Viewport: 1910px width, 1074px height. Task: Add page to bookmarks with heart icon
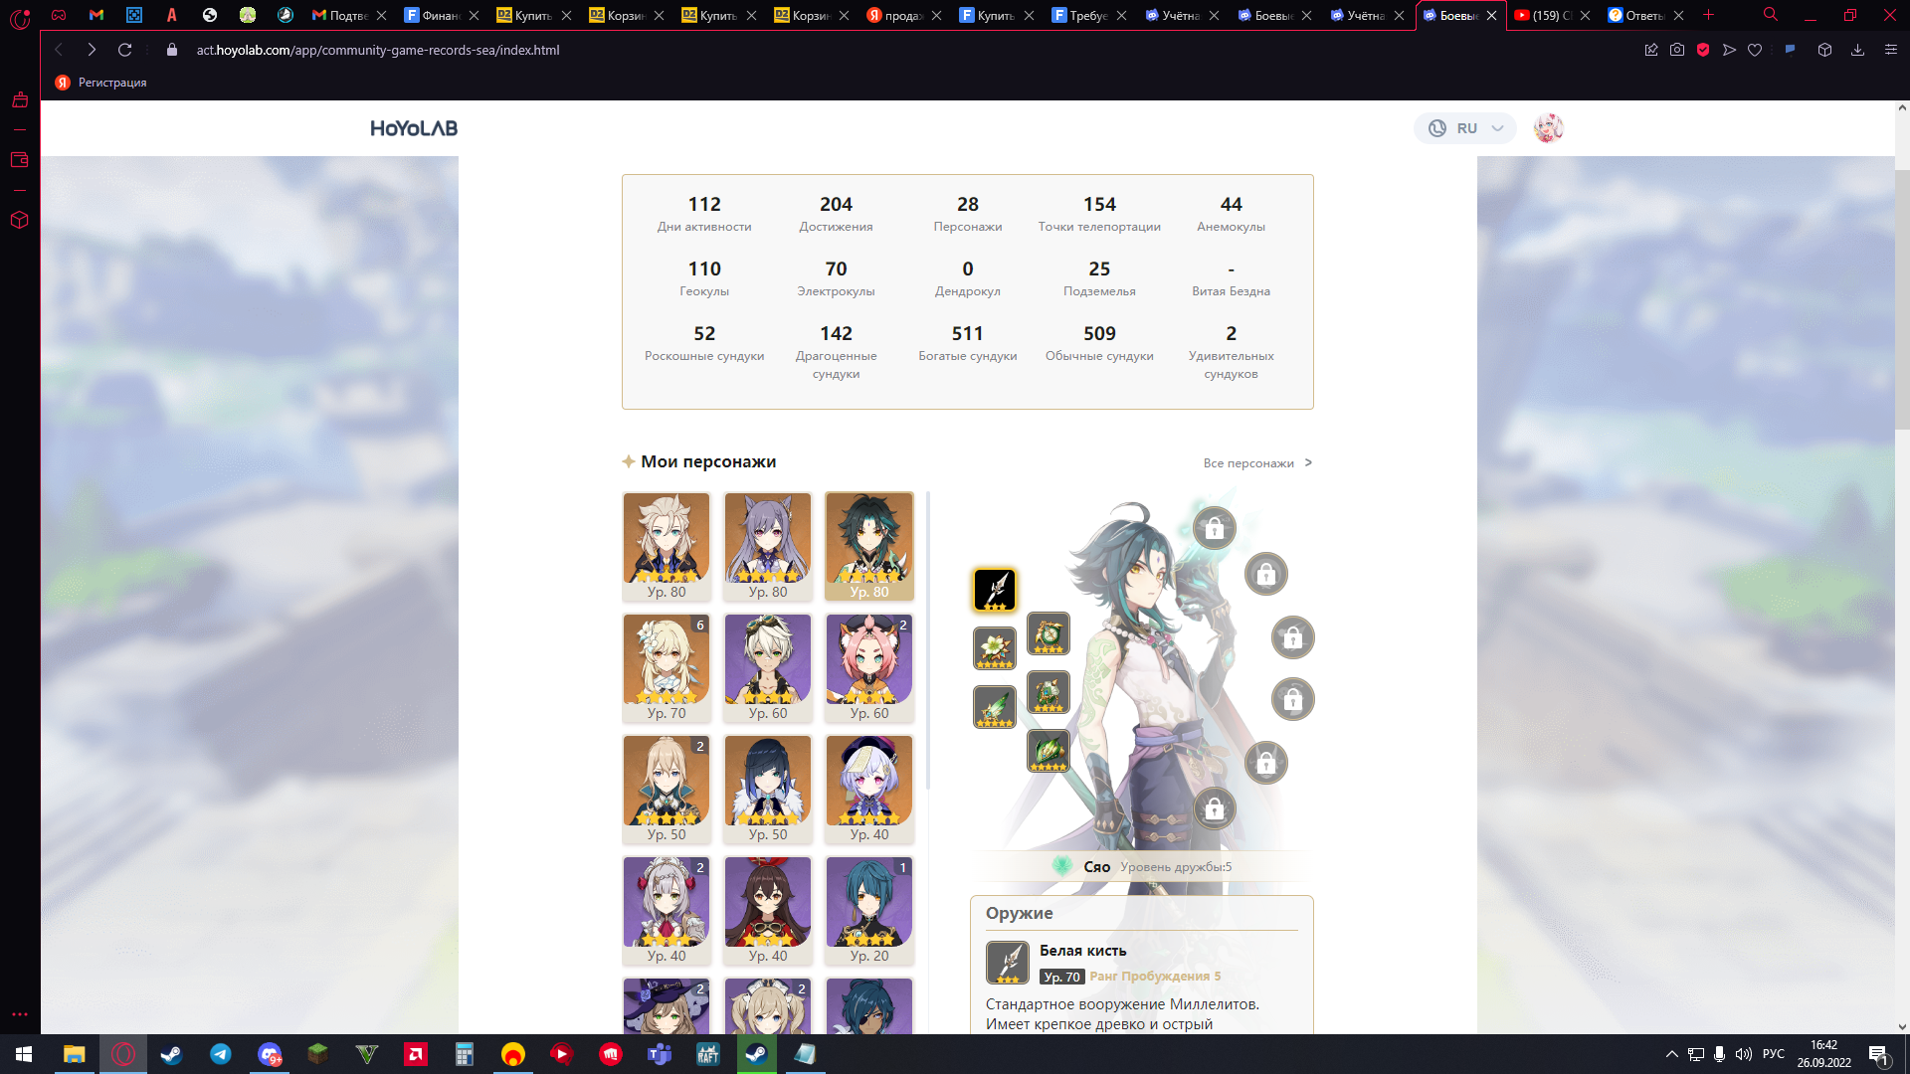(1755, 50)
